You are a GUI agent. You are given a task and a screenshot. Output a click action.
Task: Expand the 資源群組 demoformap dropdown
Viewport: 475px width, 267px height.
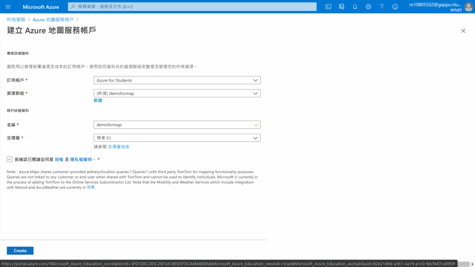click(177, 93)
